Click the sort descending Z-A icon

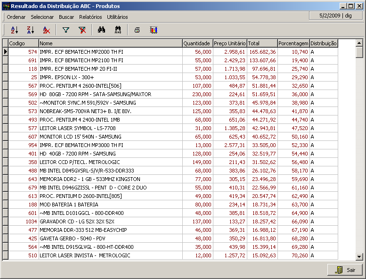click(x=30, y=30)
